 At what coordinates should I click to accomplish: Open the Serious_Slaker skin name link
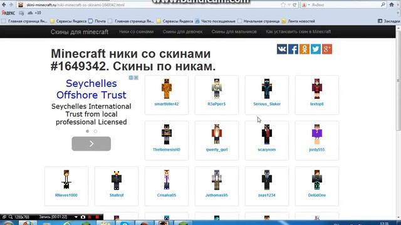[x=267, y=104]
